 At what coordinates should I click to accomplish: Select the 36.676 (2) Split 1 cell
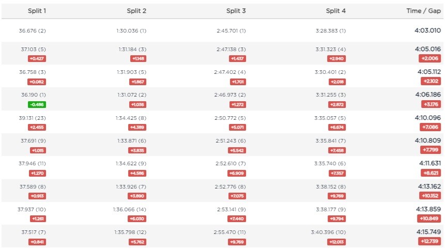tap(33, 30)
